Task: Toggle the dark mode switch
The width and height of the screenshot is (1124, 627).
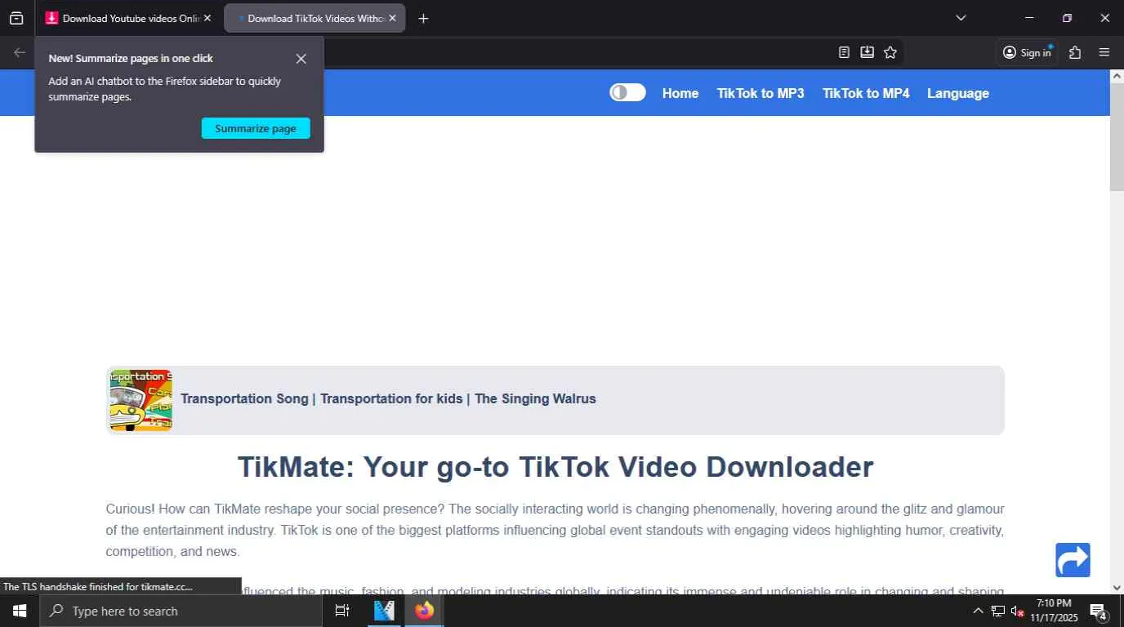Action: tap(627, 92)
